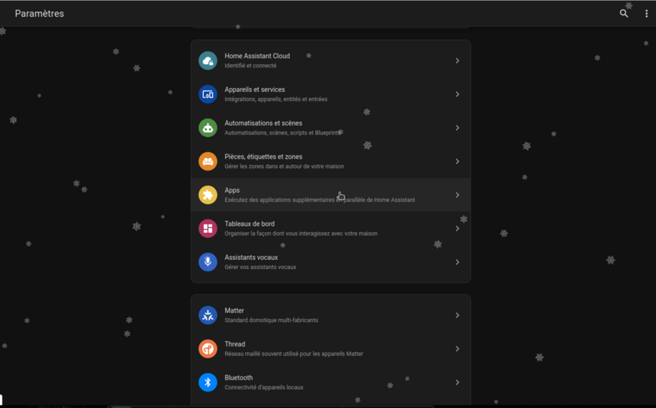Click 'Connectivité d'appareils locaux' text
The image size is (656, 408).
264,387
